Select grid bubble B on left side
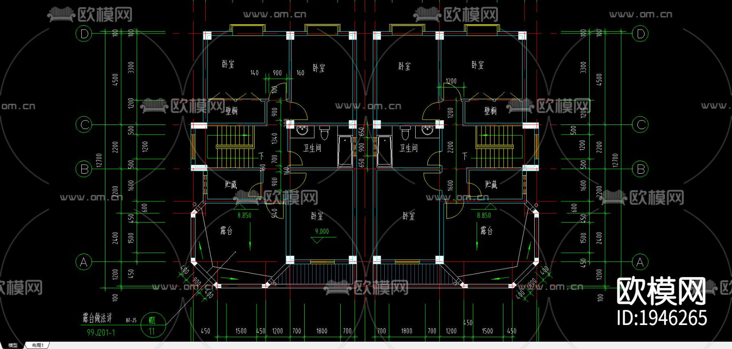This screenshot has width=732, height=349. tap(84, 169)
